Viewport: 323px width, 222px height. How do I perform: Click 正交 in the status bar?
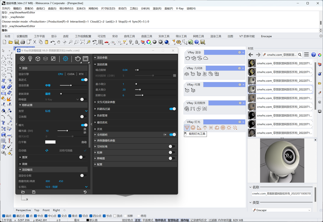coord(137,220)
